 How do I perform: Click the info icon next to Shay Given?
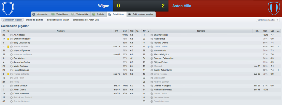click(152, 35)
